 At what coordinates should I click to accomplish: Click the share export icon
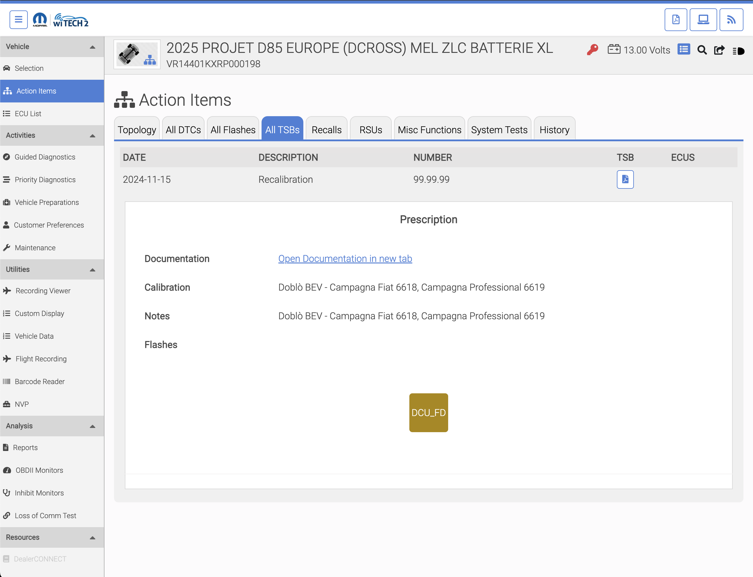(x=719, y=50)
